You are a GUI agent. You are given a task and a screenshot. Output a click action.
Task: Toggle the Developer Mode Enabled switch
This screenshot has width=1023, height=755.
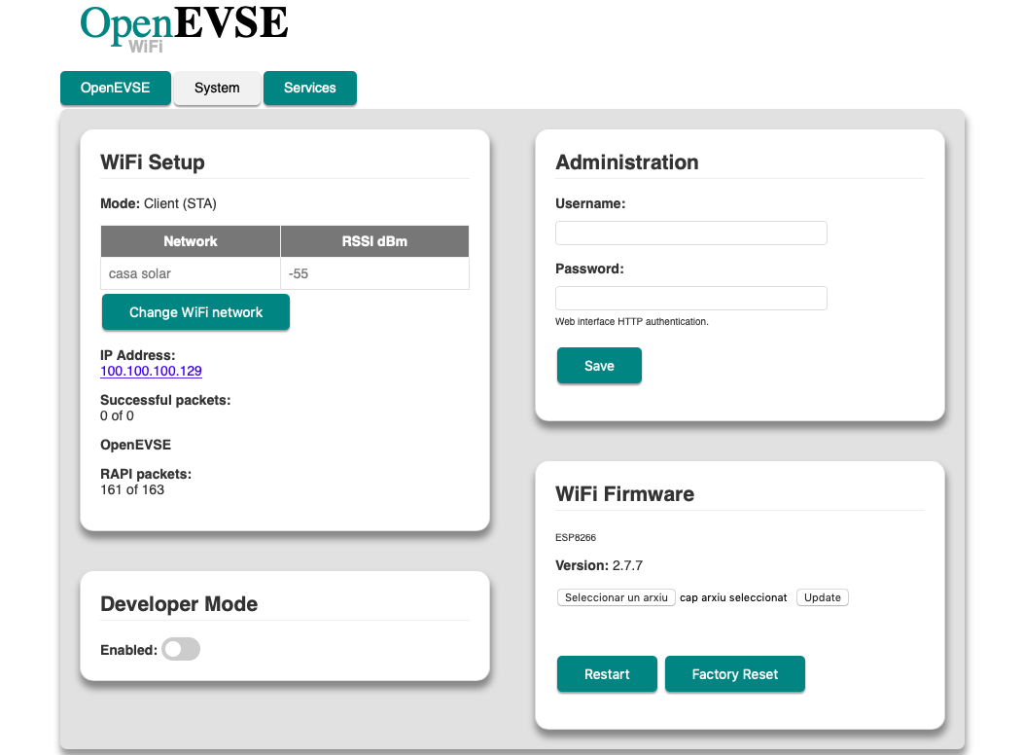click(181, 649)
